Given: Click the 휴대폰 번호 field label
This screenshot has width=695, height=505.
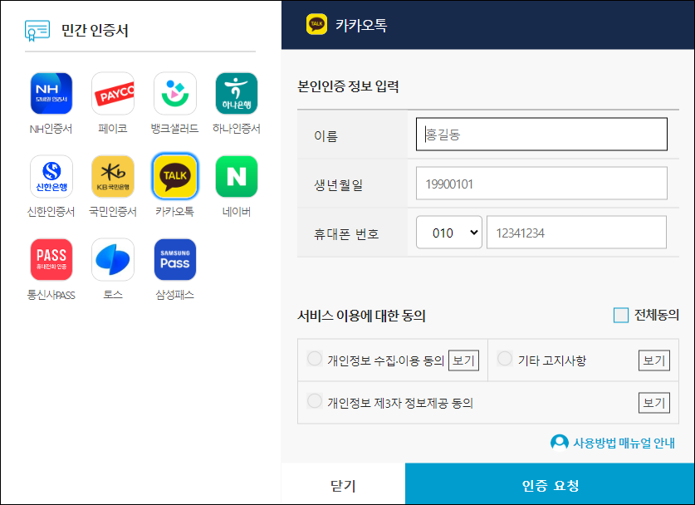Looking at the screenshot, I should [346, 233].
